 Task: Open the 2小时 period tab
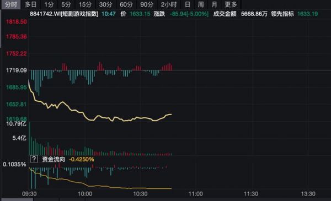click(169, 4)
